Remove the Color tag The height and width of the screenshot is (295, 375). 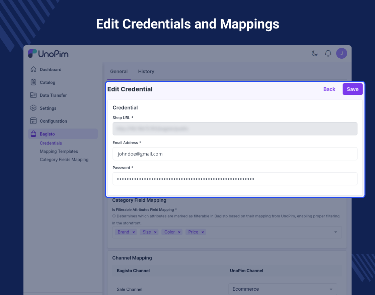pyautogui.click(x=179, y=232)
